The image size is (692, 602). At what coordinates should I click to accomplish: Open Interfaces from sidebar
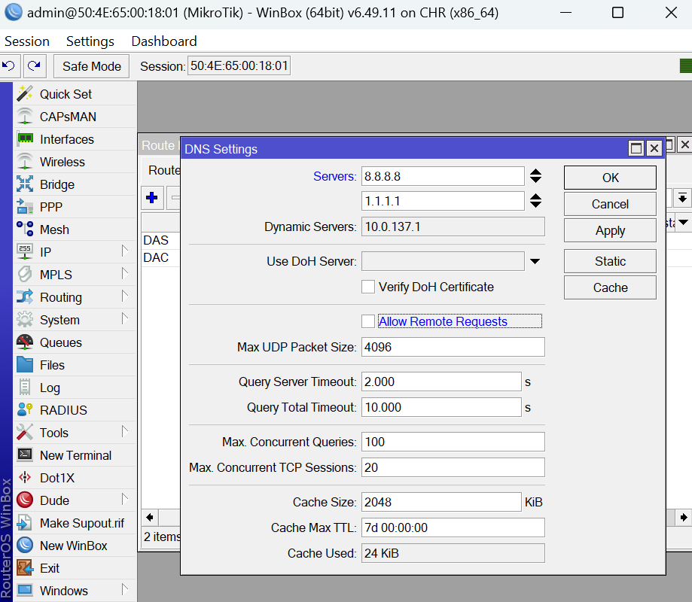(75, 139)
